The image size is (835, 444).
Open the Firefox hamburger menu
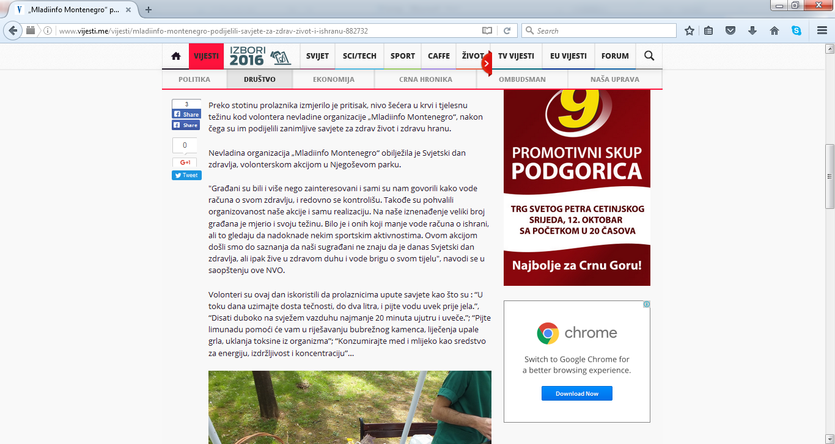tap(822, 31)
